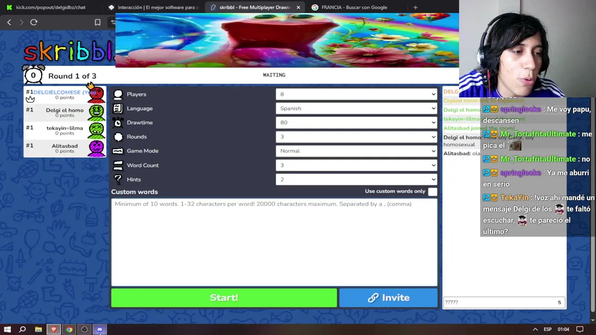This screenshot has width=596, height=335.
Task: Click 'Alitasbad joined the room!' chat message
Action: click(479, 128)
